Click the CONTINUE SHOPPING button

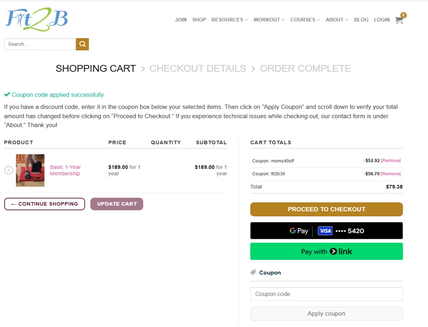[44, 204]
